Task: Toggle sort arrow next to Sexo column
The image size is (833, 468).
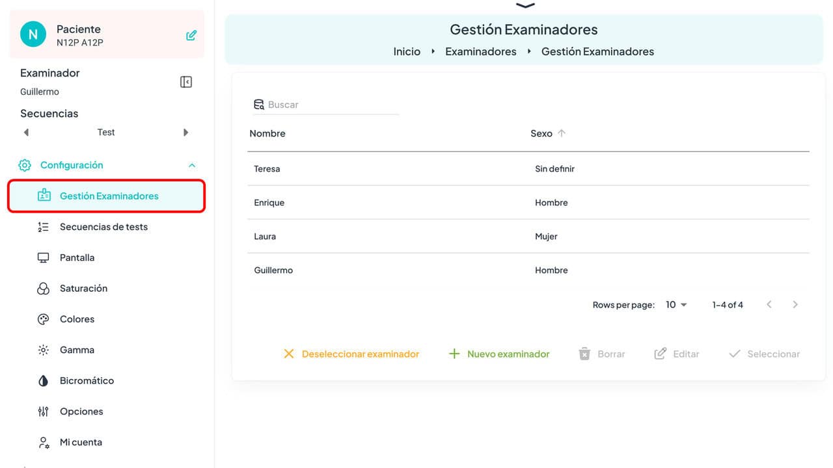Action: pos(562,133)
